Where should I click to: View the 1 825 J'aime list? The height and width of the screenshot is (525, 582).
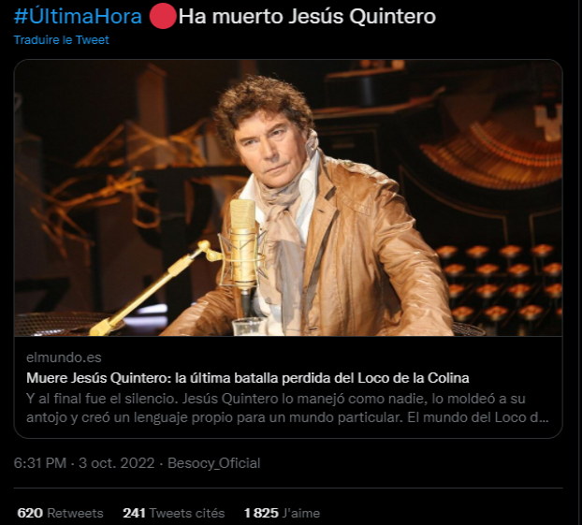click(x=282, y=513)
